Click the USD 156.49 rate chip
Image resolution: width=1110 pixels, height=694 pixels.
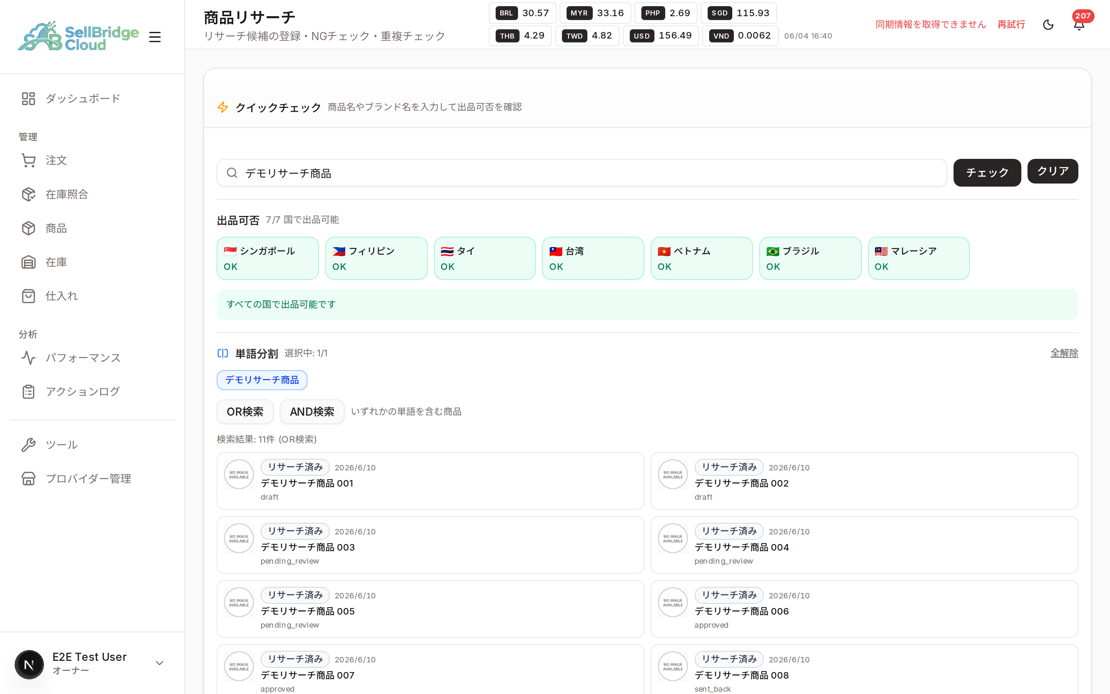pos(661,35)
